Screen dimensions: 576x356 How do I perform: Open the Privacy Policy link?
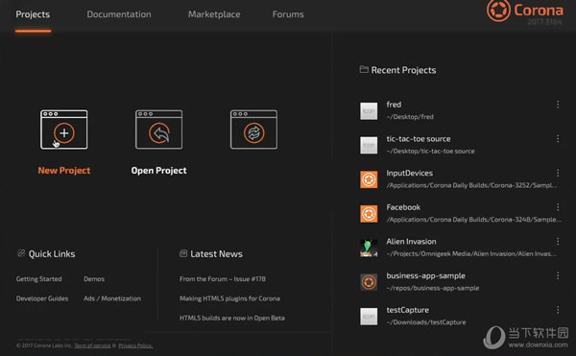(135, 345)
